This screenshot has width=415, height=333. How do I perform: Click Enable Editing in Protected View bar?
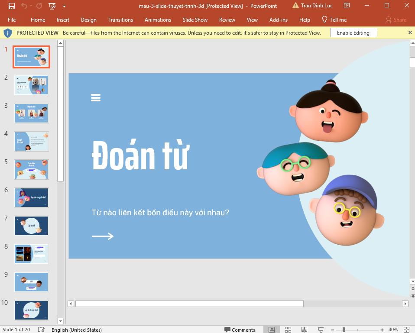tap(353, 32)
